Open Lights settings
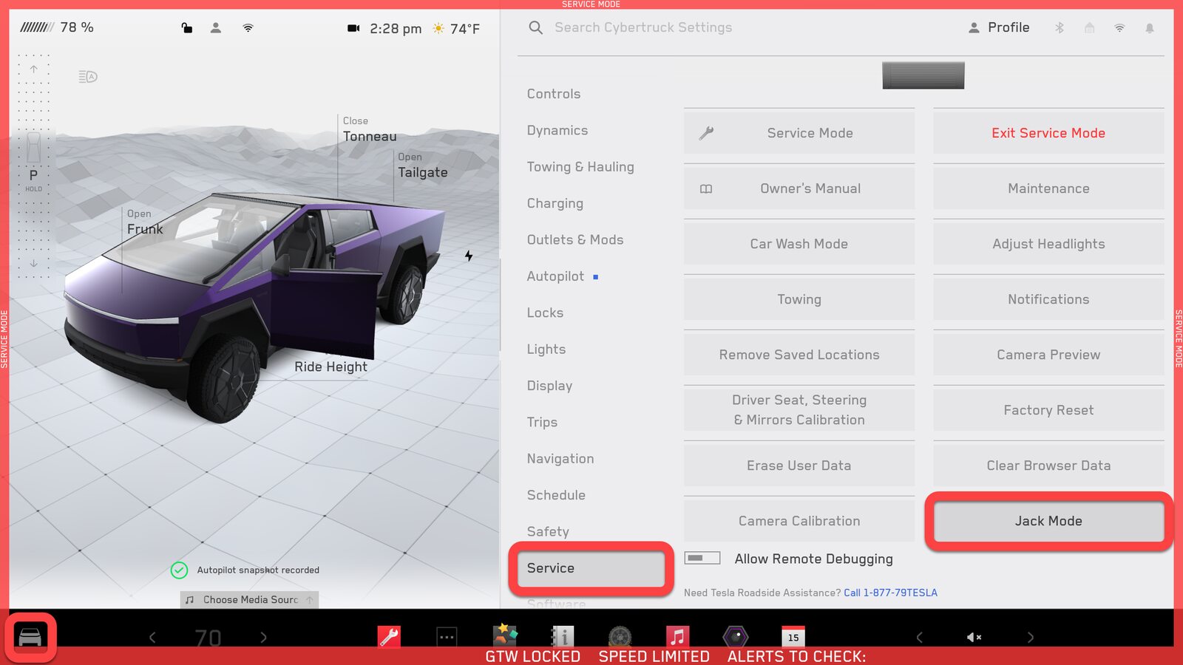1183x665 pixels. tap(546, 349)
